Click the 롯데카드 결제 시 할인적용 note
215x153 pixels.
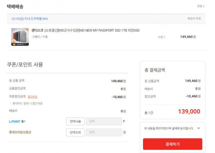click(x=28, y=103)
